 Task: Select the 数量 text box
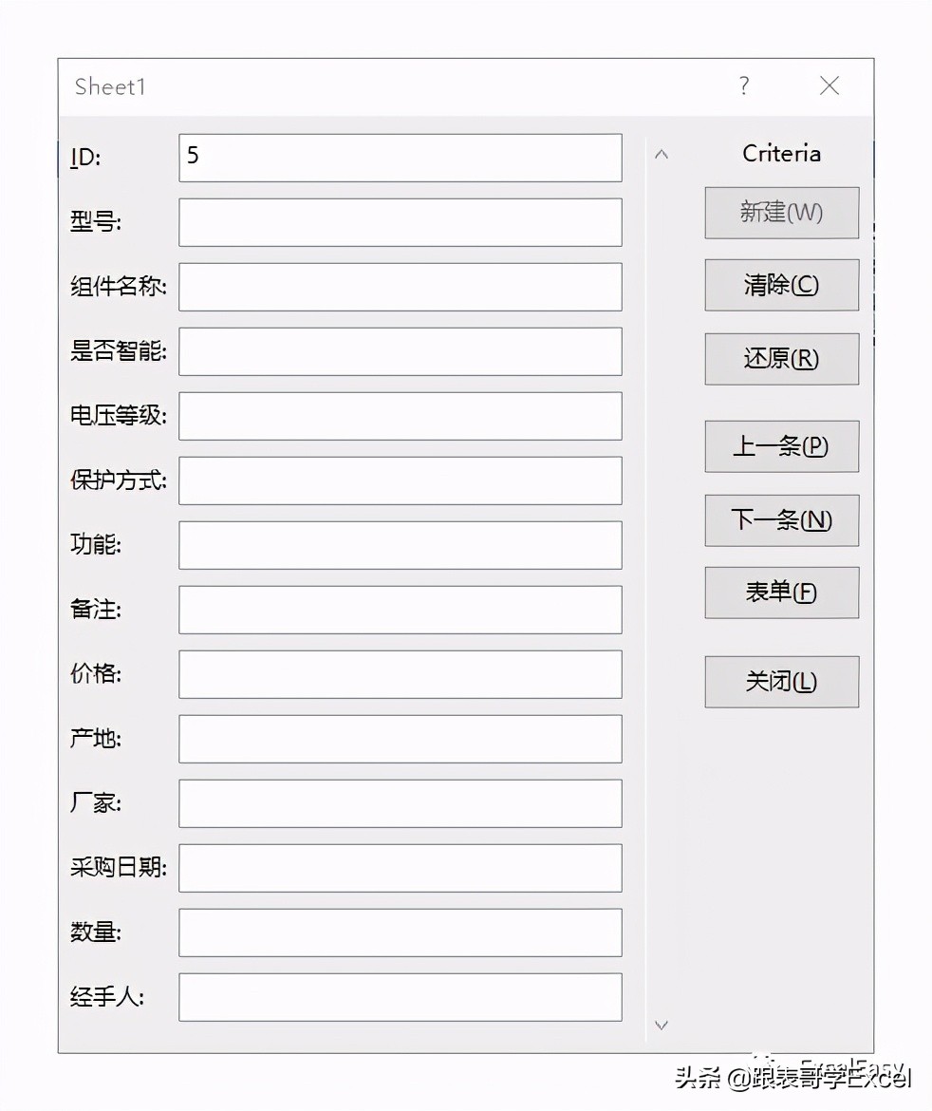[400, 932]
